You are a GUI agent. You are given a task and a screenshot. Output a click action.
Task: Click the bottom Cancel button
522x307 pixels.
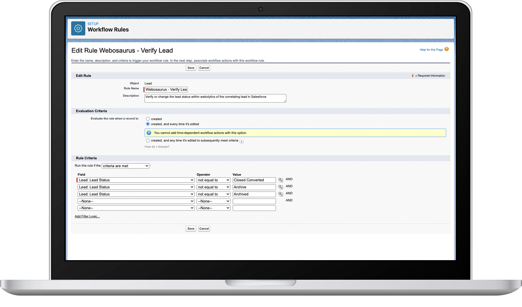click(x=204, y=228)
